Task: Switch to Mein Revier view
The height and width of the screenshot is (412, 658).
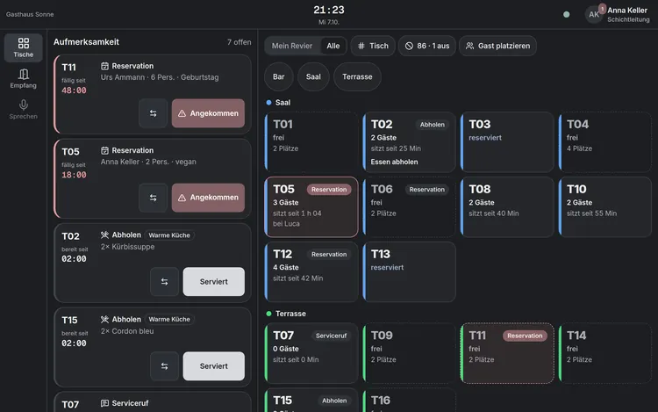Action: point(292,46)
